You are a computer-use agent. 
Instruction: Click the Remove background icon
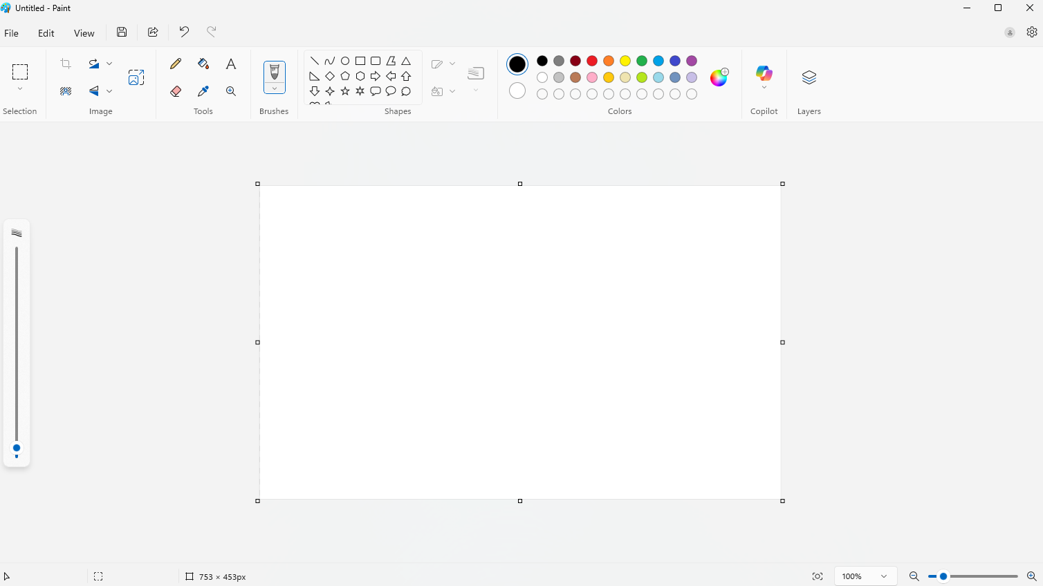point(66,91)
